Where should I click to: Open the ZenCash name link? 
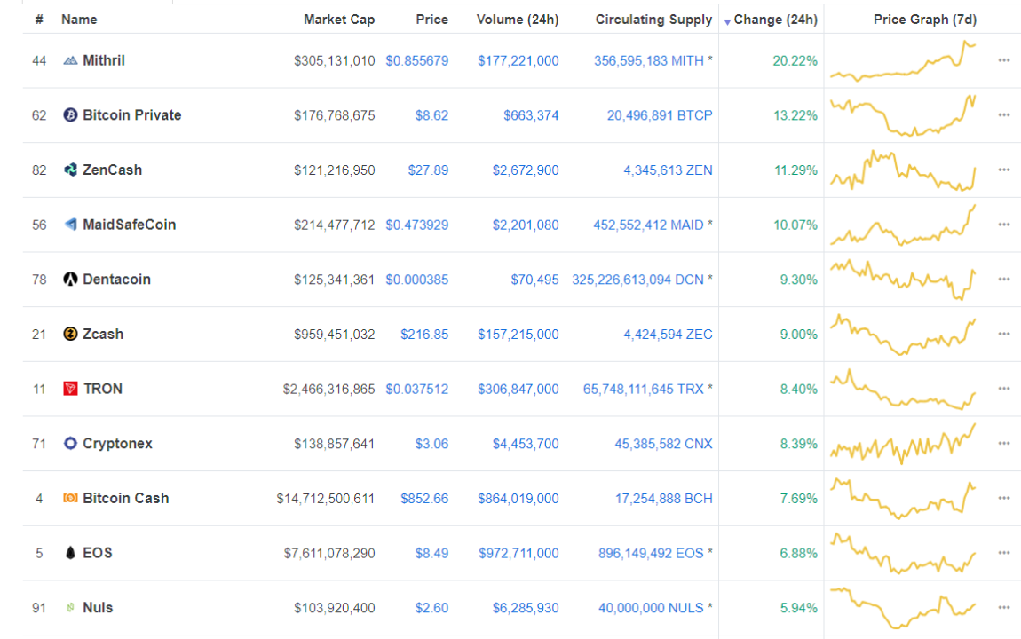[x=112, y=170]
